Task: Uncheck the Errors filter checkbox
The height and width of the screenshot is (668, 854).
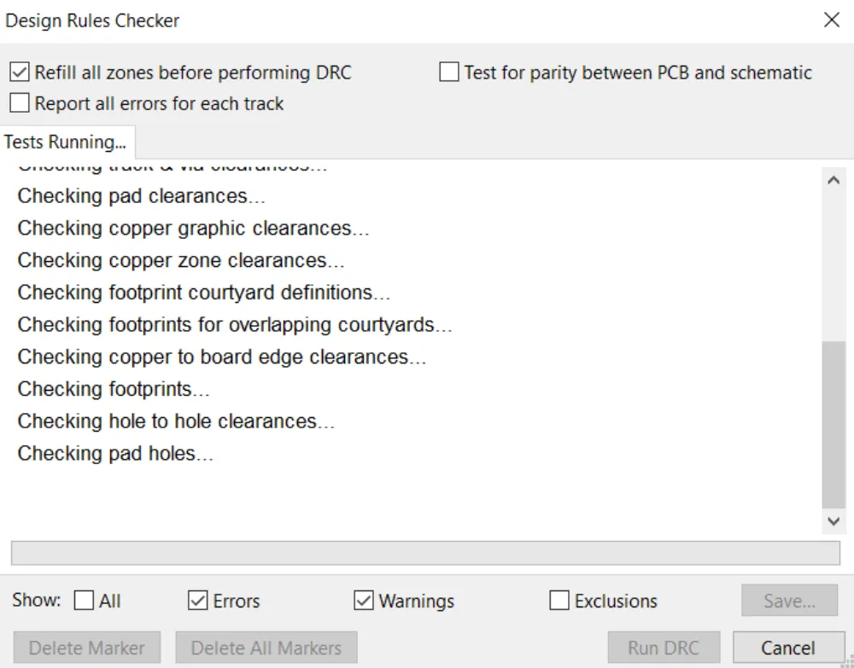Action: tap(198, 601)
